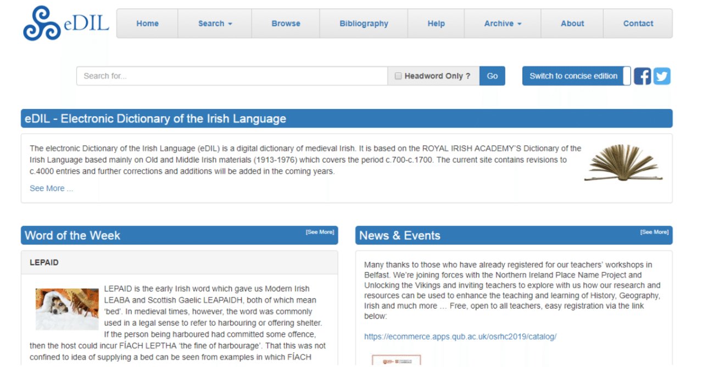
Task: Open the Browse menu item
Action: point(286,24)
